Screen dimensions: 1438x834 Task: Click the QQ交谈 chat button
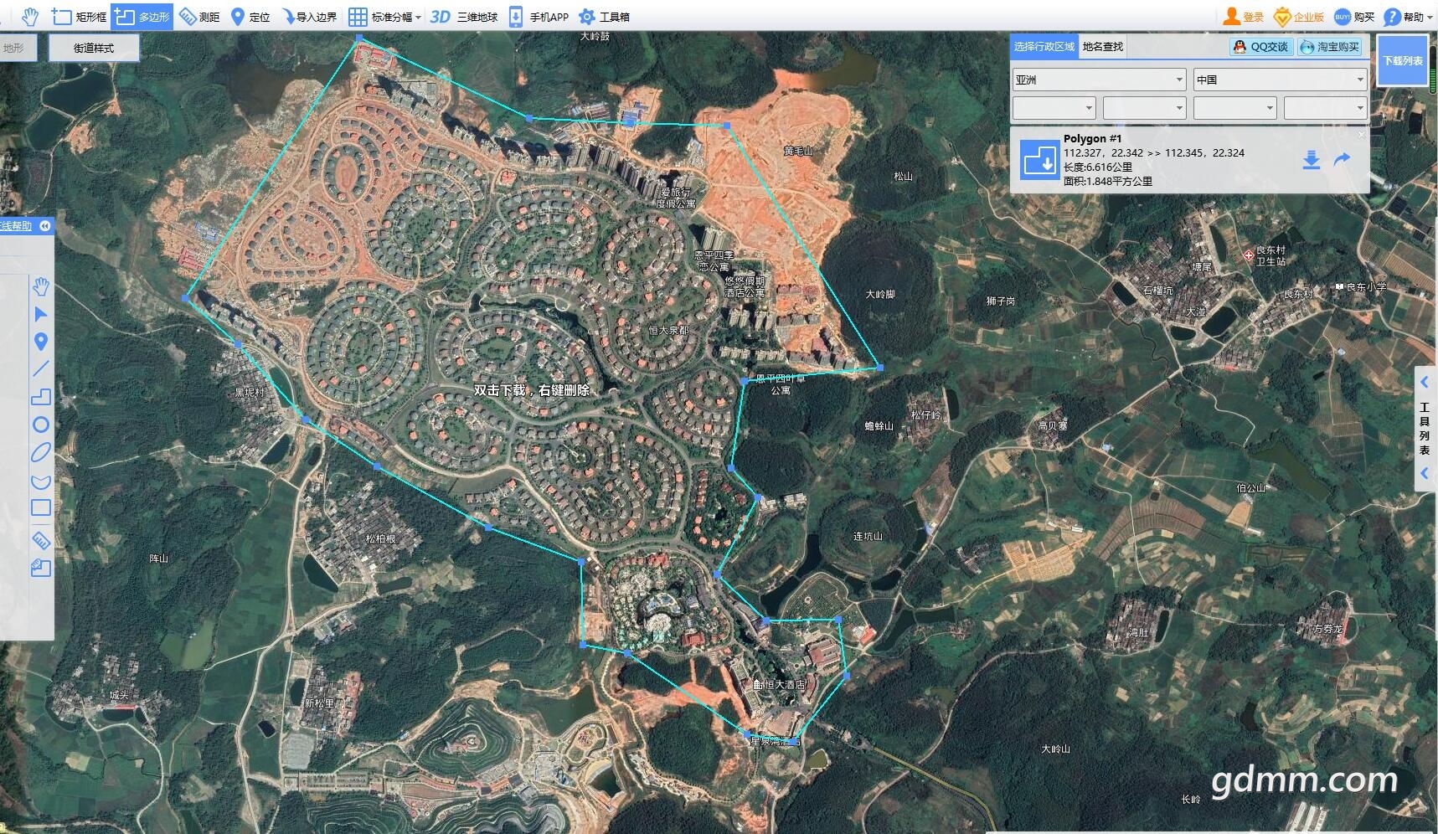pos(1261,47)
